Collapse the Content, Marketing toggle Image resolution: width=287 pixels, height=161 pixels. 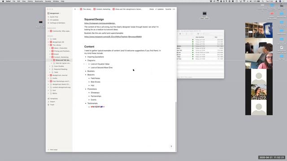coord(50,57)
